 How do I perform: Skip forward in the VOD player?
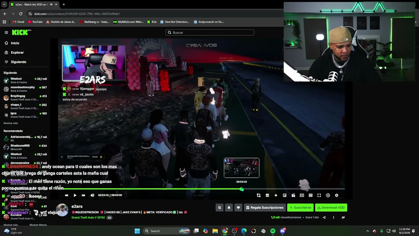click(83, 195)
